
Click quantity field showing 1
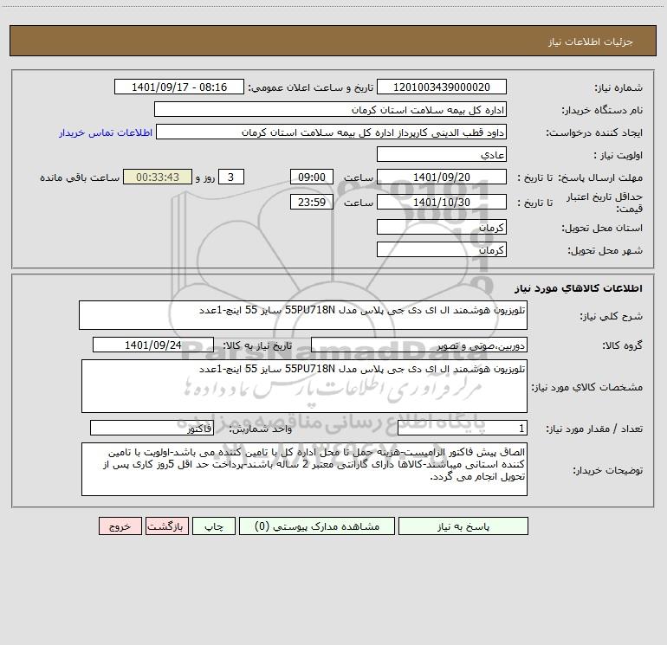[x=463, y=429]
